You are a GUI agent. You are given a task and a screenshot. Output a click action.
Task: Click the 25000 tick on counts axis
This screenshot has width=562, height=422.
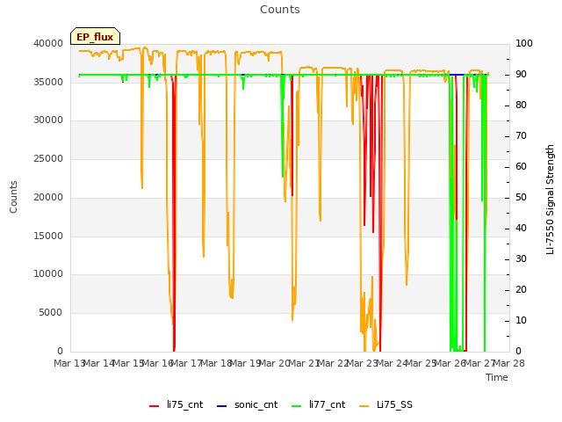[x=48, y=158]
